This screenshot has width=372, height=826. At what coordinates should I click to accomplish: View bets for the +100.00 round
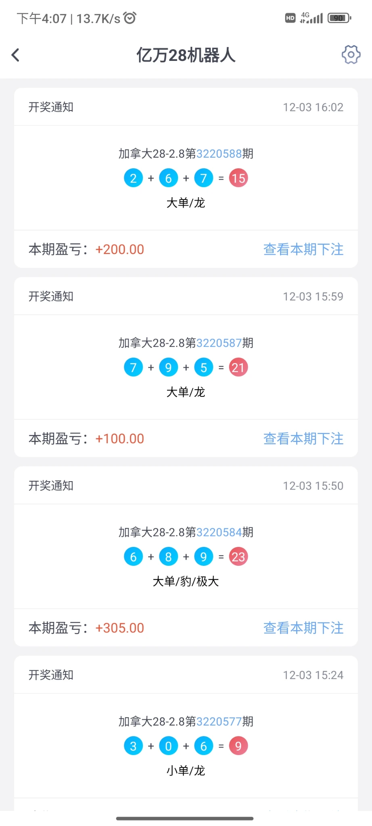(303, 438)
